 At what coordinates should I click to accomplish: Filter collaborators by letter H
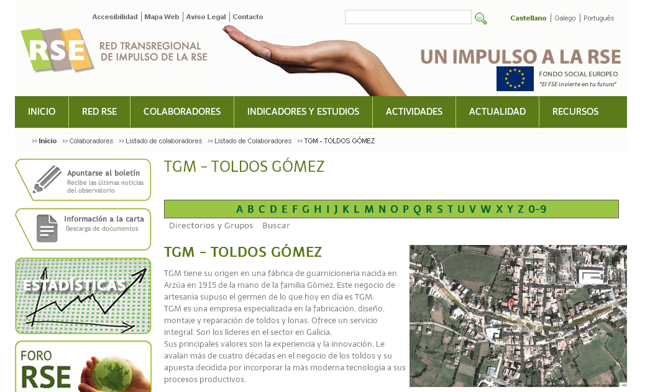coord(318,210)
